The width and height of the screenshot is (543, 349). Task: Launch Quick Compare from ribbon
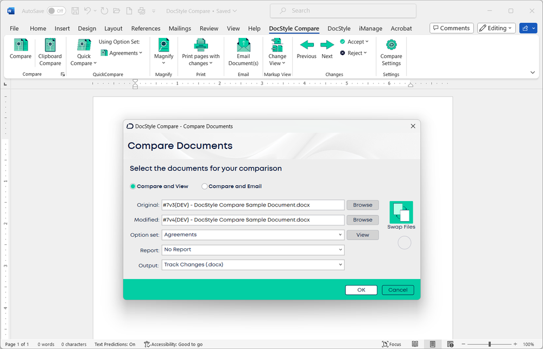pos(84,52)
